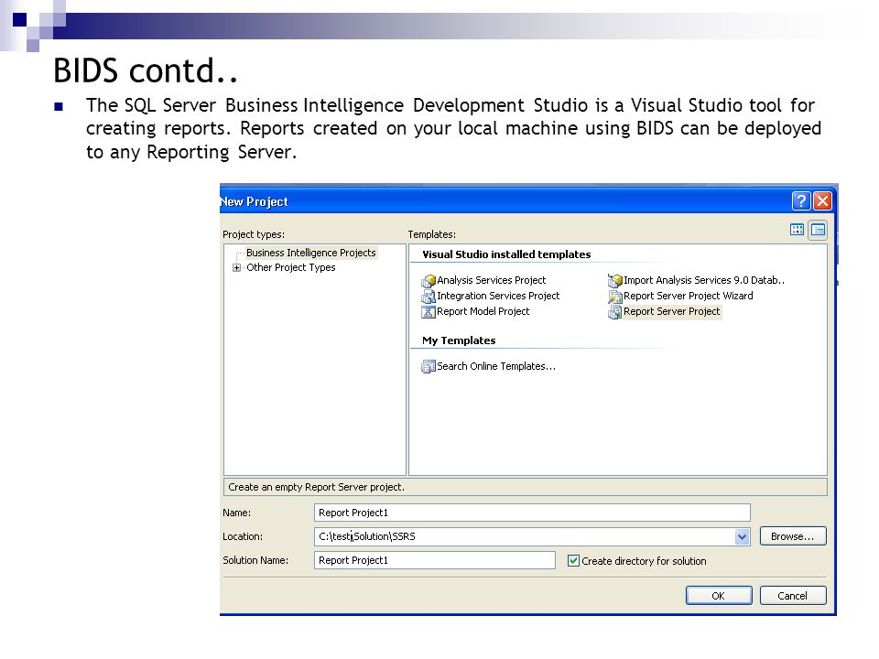Select Report Server Project Wizard text

pos(689,296)
